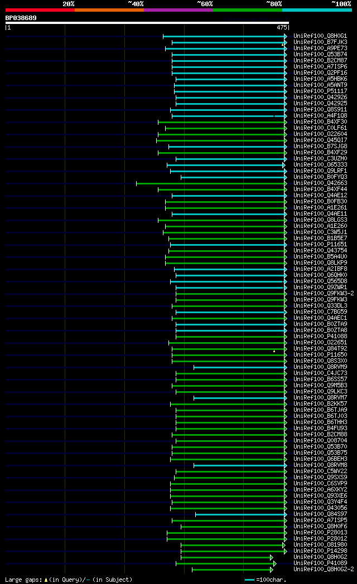
Task: Select the UniRef100_Q8RVM9 label
Action: pos(320,367)
